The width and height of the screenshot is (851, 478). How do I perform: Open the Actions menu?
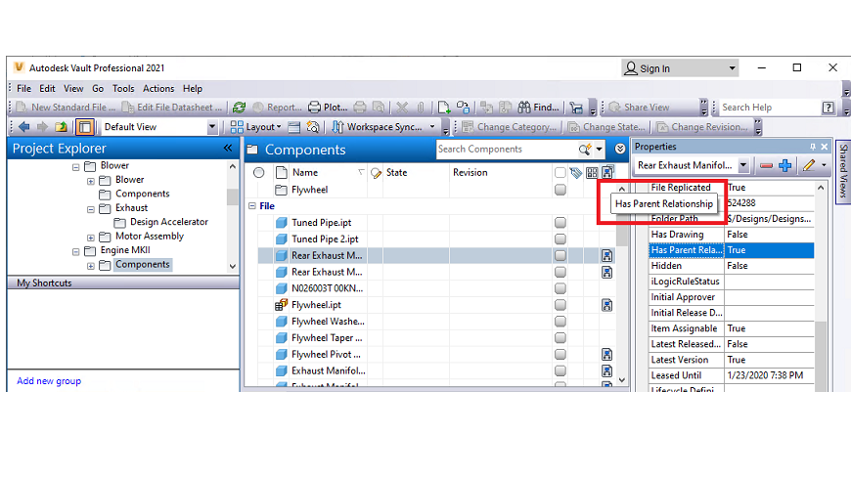158,88
